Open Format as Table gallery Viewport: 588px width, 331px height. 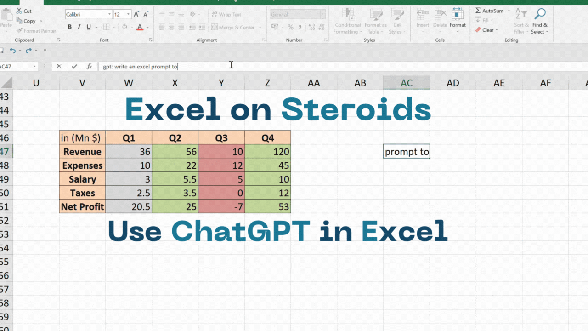click(376, 21)
